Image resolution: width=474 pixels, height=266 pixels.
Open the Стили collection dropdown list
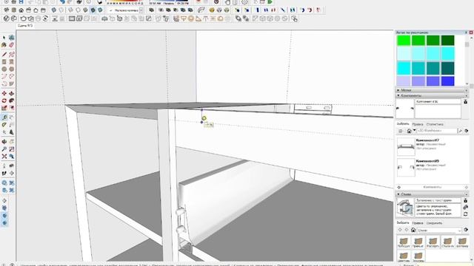439,230
